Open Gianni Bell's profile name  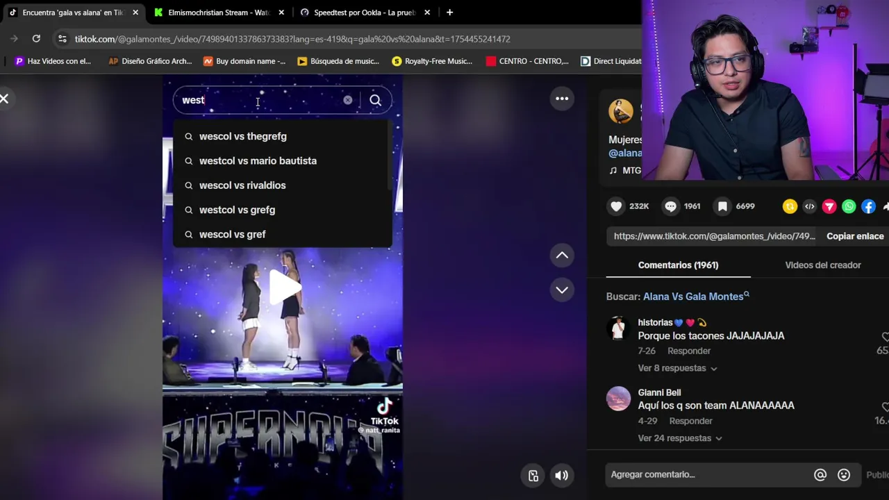(659, 392)
